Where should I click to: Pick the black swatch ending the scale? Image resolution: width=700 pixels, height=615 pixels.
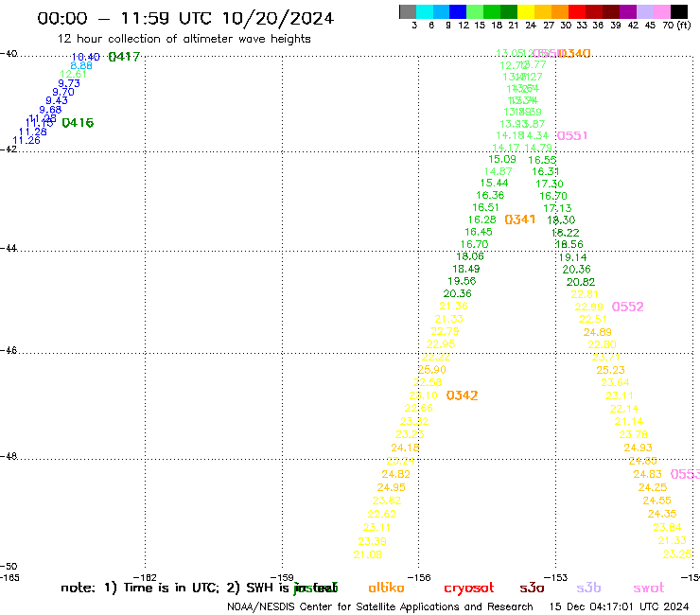coord(679,11)
